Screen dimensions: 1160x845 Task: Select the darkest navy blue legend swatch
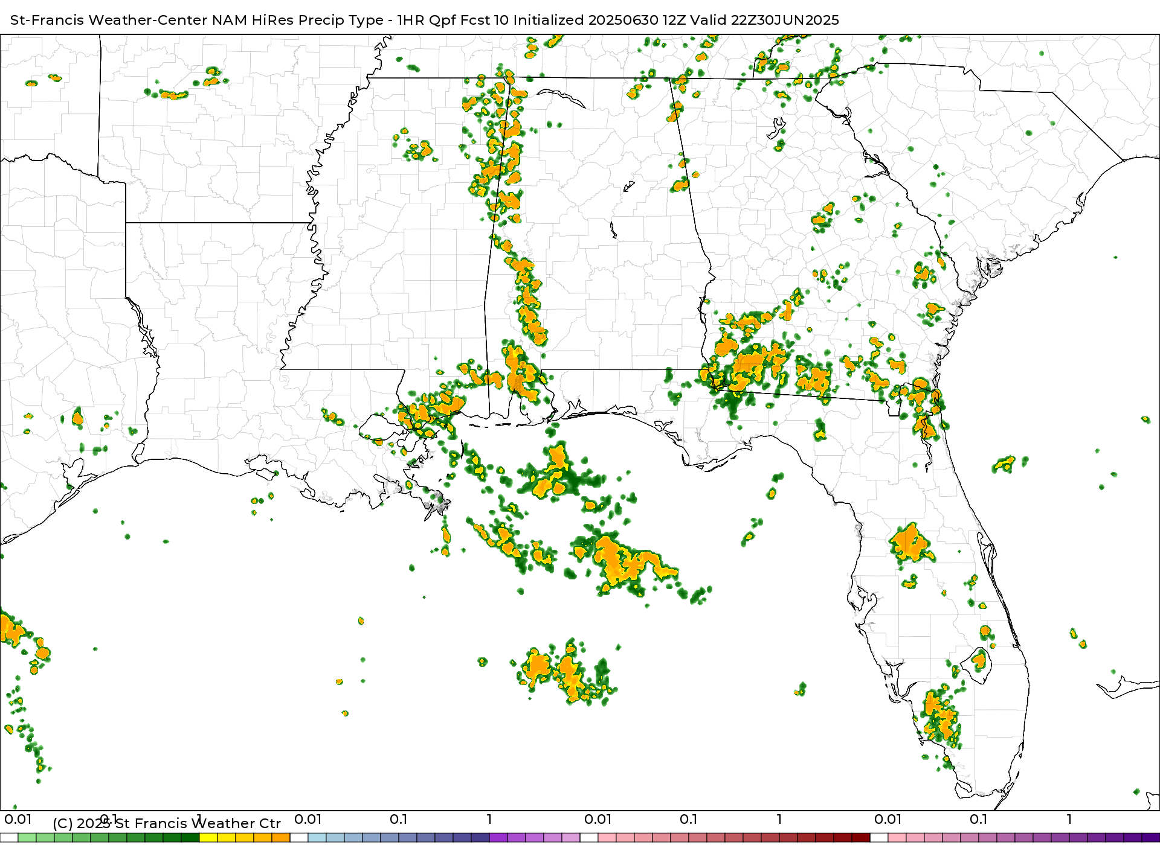pos(480,838)
